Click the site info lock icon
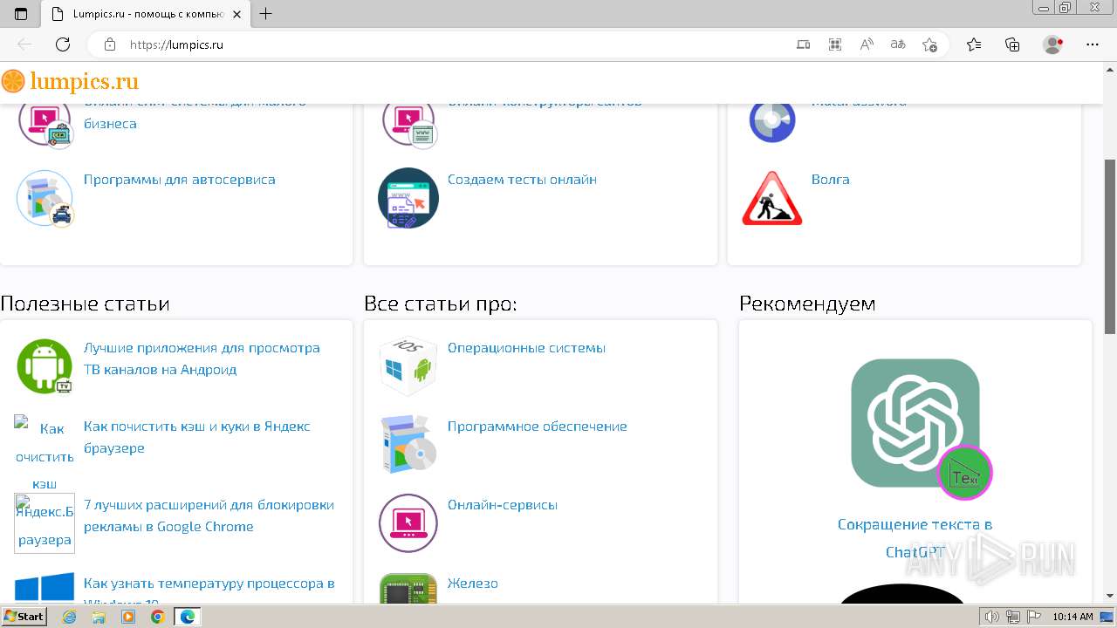The width and height of the screenshot is (1117, 628). (x=109, y=44)
